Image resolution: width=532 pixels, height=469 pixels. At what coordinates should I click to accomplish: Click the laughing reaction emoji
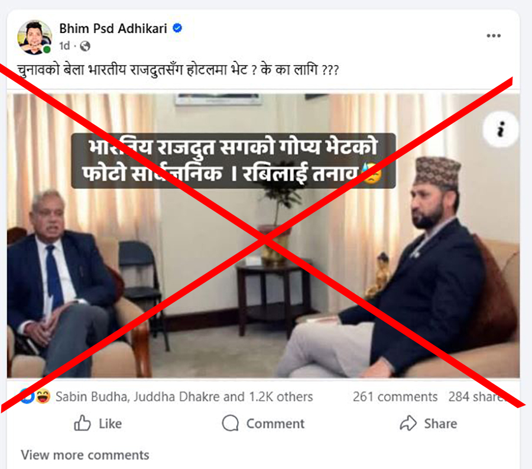pyautogui.click(x=43, y=396)
